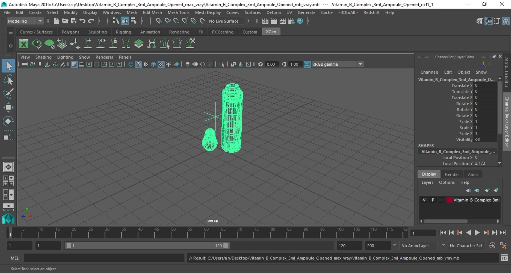Click the Undo arrow icon

point(82,21)
